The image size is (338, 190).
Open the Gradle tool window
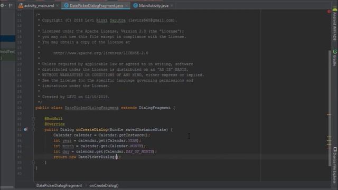pos(335,58)
